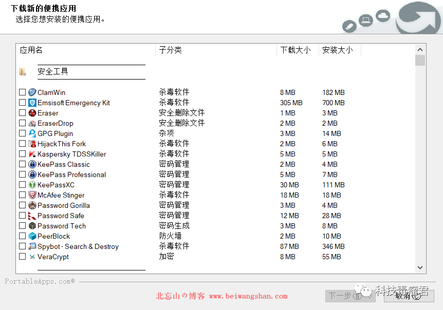Click the 下一步 button

pyautogui.click(x=350, y=297)
